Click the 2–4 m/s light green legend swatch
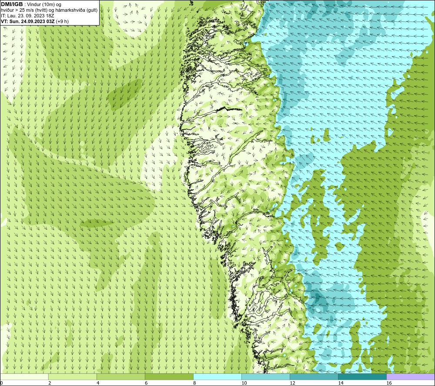 tap(73, 377)
